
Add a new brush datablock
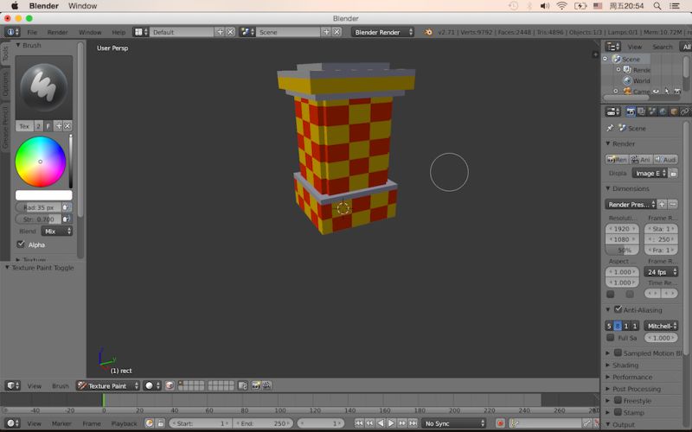point(58,126)
